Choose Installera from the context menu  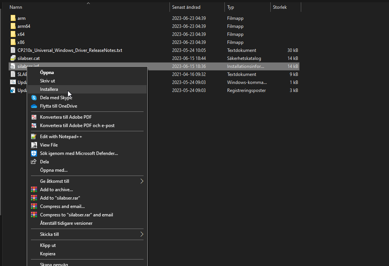[x=49, y=89]
